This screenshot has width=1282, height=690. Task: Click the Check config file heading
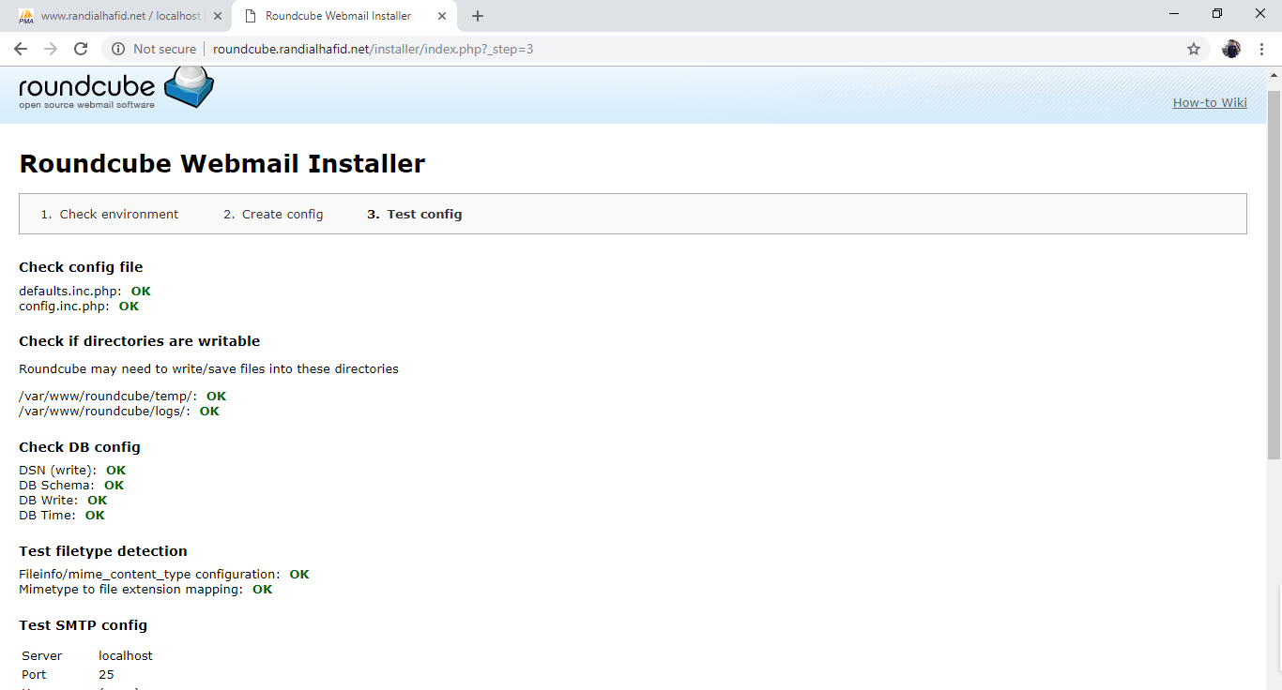click(81, 267)
